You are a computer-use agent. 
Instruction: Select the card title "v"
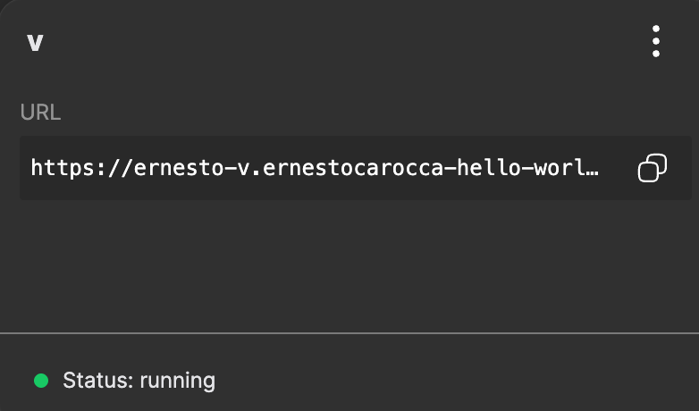pyautogui.click(x=35, y=43)
